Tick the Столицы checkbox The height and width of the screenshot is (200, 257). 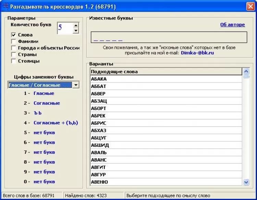click(14, 61)
